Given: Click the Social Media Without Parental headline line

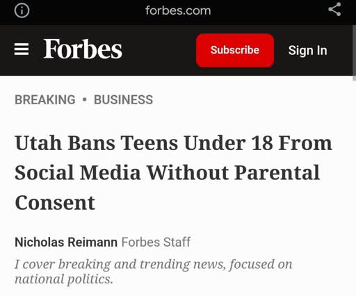Looking at the screenshot, I should pos(168,172).
